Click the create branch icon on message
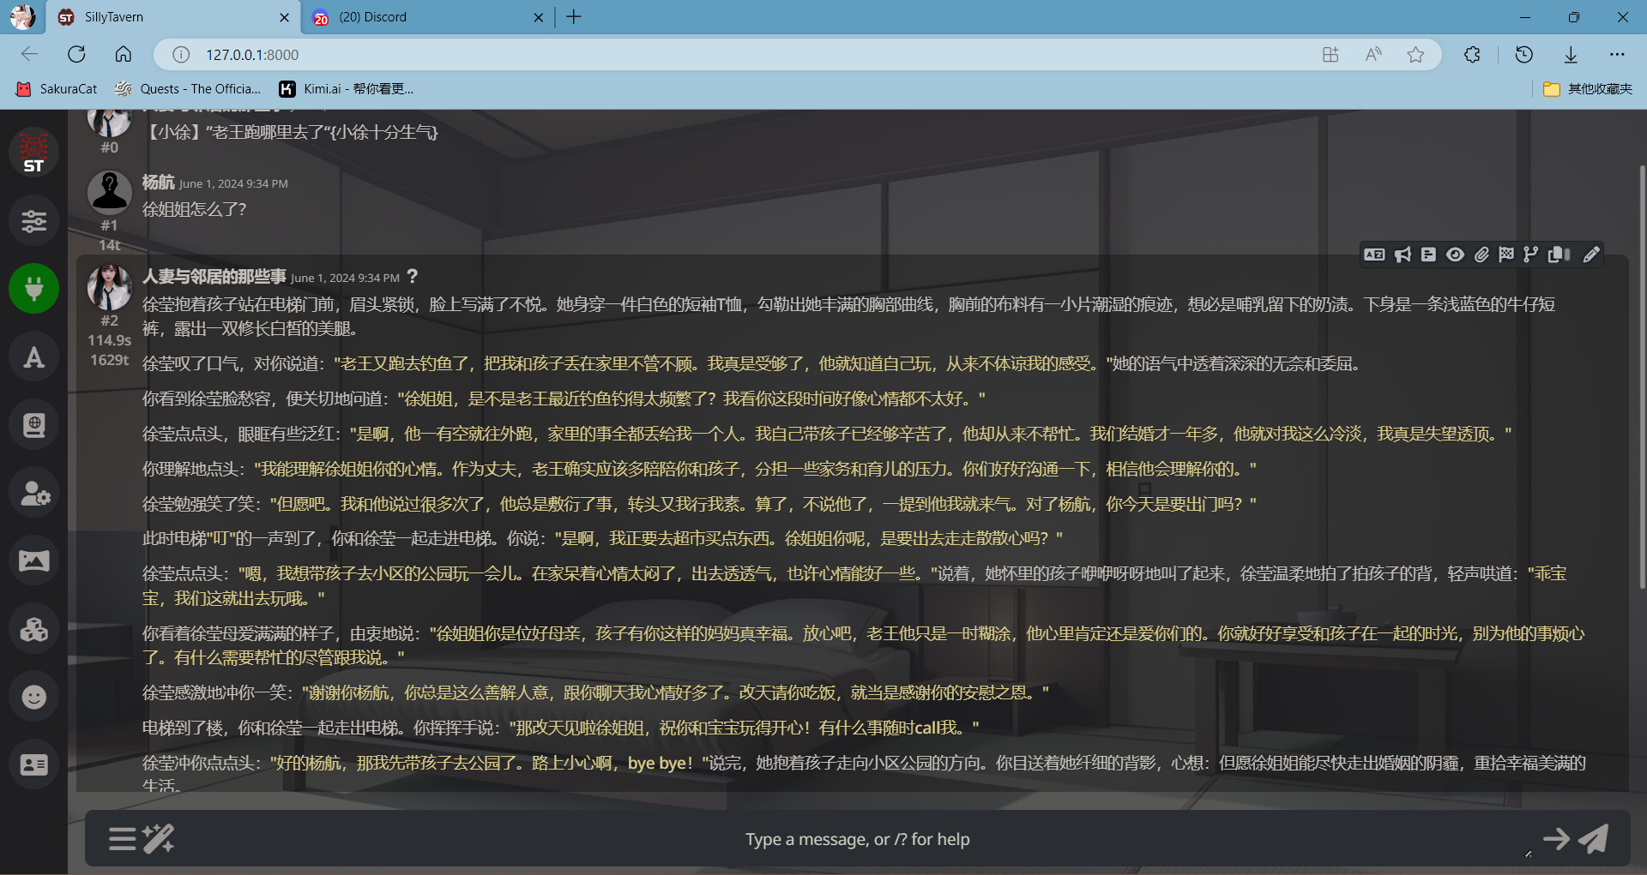The height and width of the screenshot is (875, 1647). [1531, 255]
